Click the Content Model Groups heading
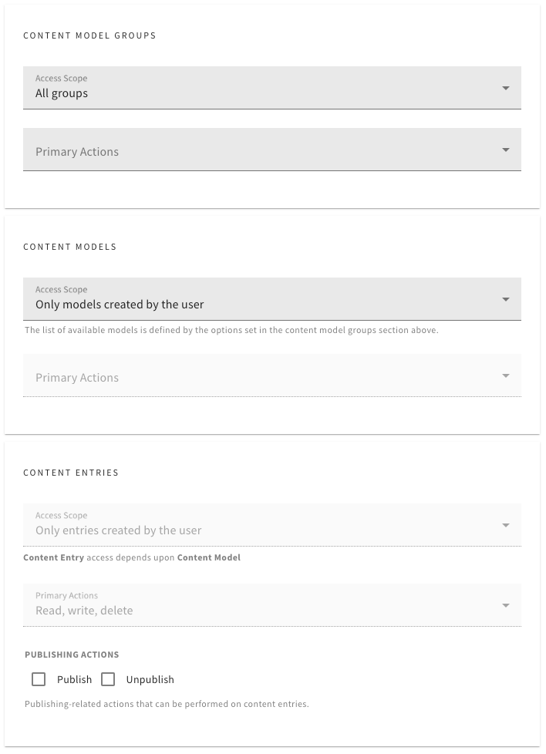Viewport: 546px width, 754px height. coord(89,35)
